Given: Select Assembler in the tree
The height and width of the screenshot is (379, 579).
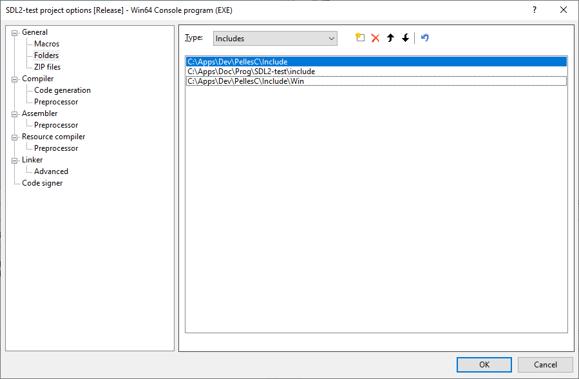Looking at the screenshot, I should [39, 113].
